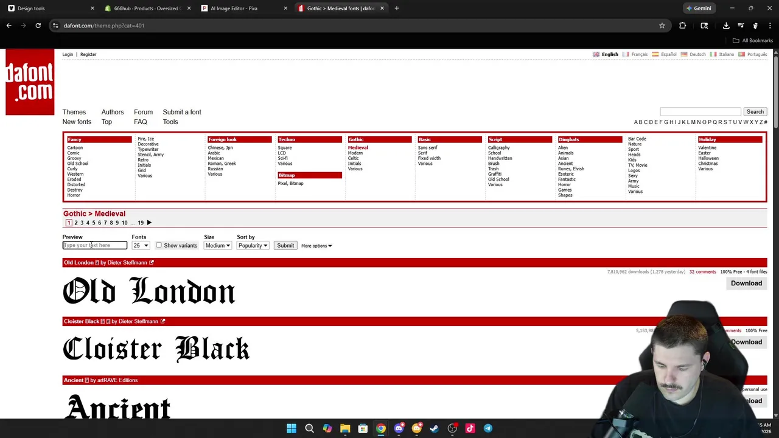
Task: Open the Authors menu item
Action: 113,112
